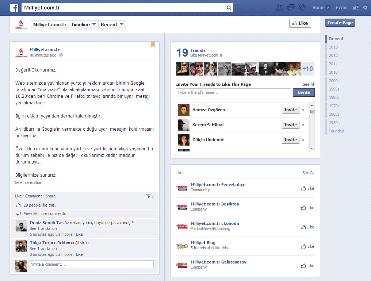371x281 pixels.
Task: Click the Milliyet.com.tr page name button
Action: coord(50,24)
